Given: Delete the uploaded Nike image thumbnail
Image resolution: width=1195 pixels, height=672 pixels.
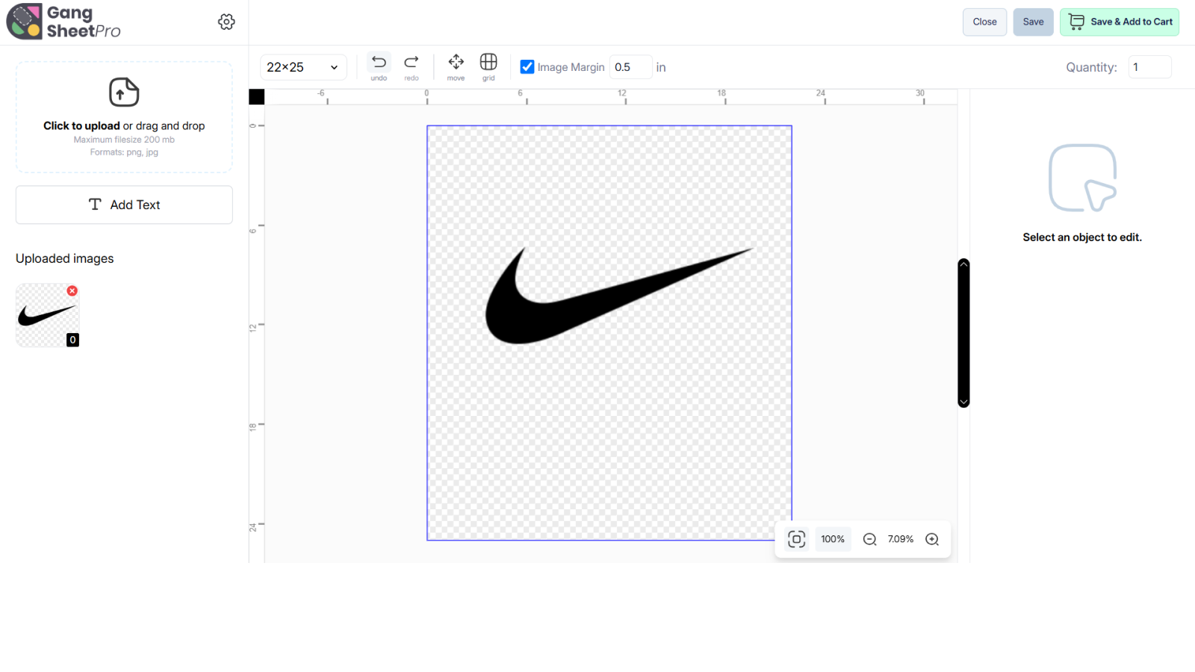Looking at the screenshot, I should click(x=72, y=290).
